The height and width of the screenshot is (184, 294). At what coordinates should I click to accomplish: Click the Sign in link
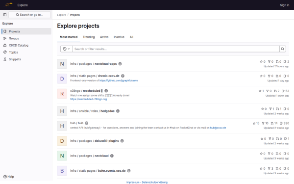(x=284, y=5)
